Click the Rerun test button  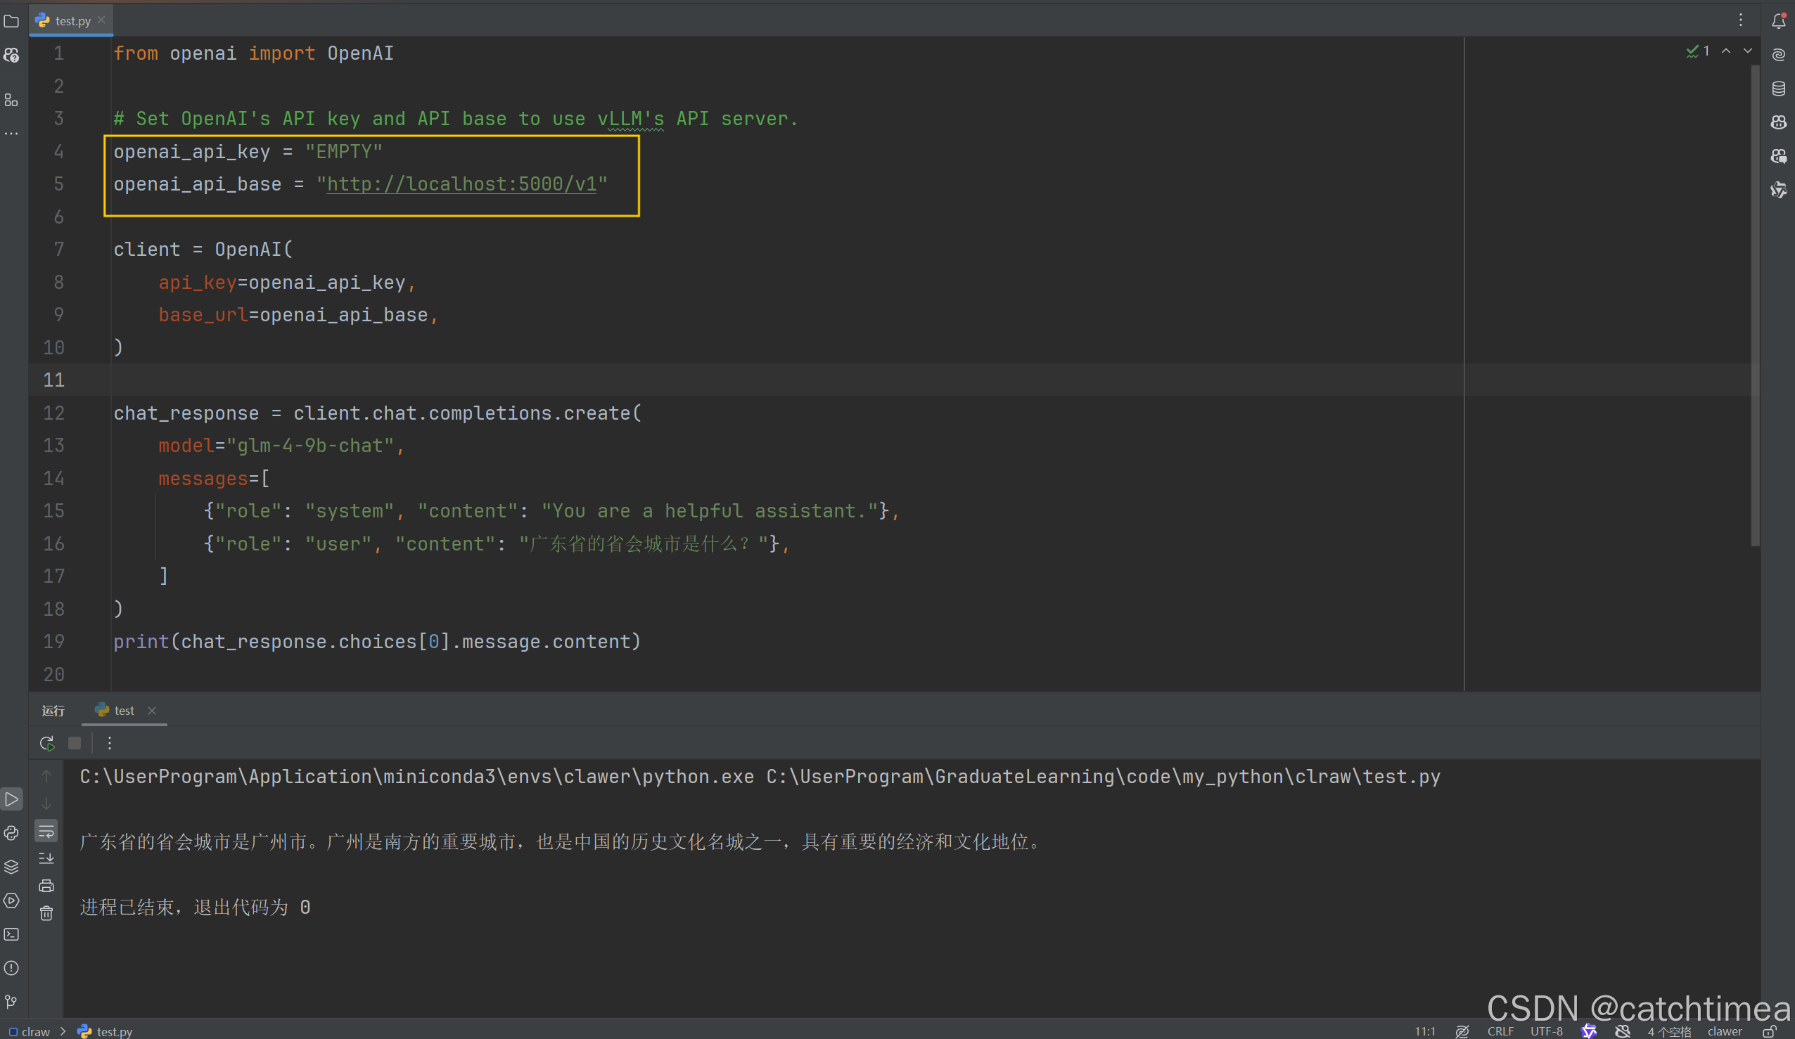pos(47,744)
